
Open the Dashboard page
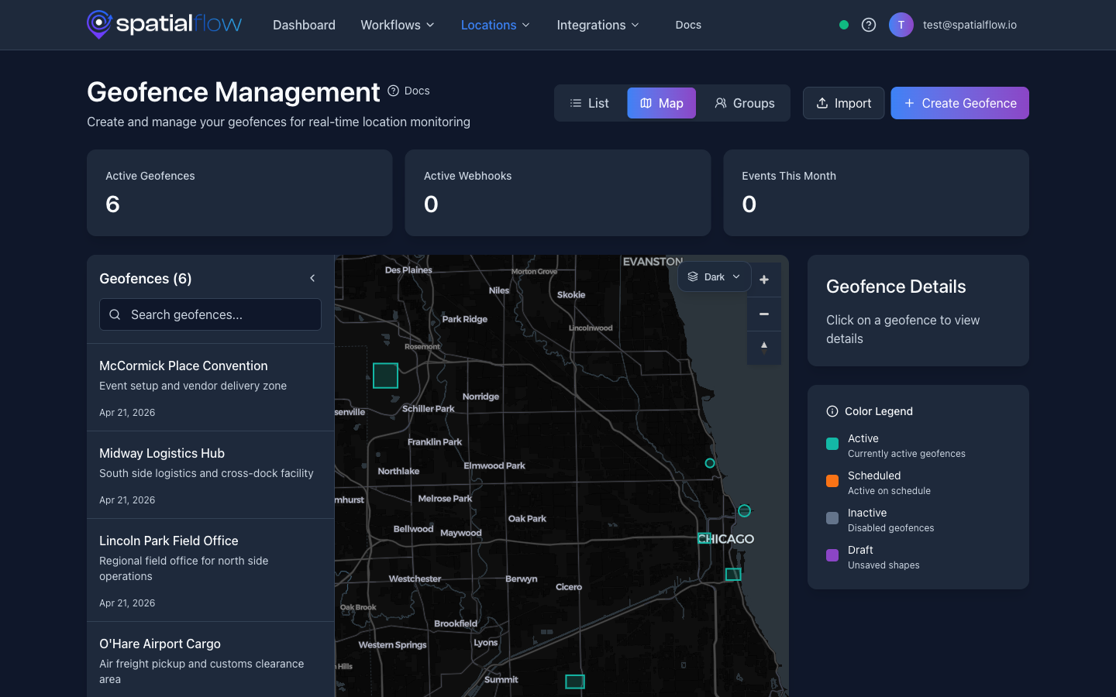point(304,25)
